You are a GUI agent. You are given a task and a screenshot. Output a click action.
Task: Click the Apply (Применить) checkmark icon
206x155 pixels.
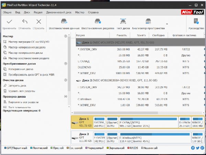[x=9, y=21]
